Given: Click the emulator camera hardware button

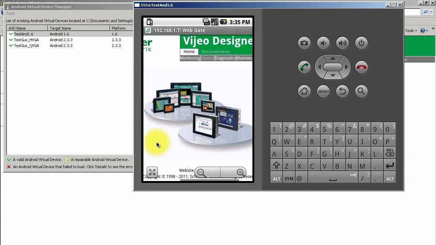Looking at the screenshot, I should click(x=304, y=43).
